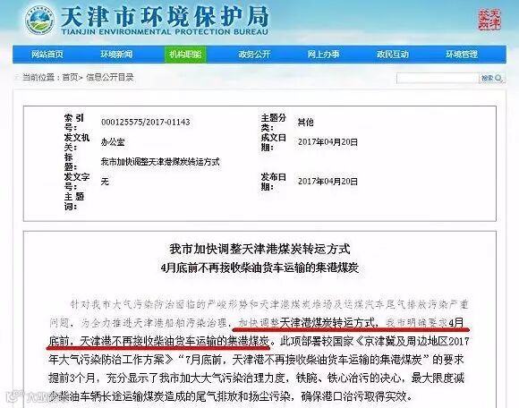This screenshot has height=408, width=519.
Task: Click the Tianjin Environmental Protection Bureau logo emblem
Action: coord(40,20)
